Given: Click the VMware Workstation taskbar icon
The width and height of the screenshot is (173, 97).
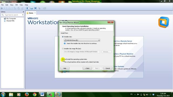Looking at the screenshot, I should pos(58,95).
